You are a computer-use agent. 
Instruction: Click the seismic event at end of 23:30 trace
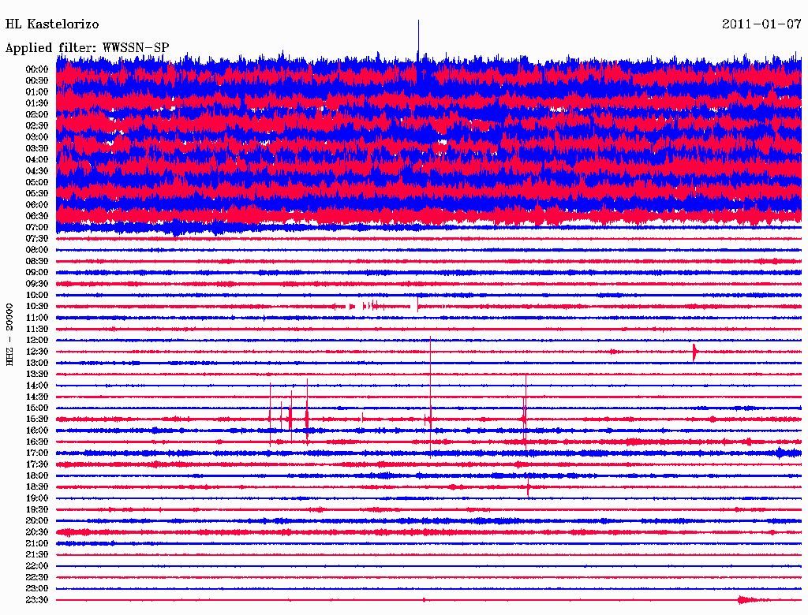pyautogui.click(x=754, y=599)
